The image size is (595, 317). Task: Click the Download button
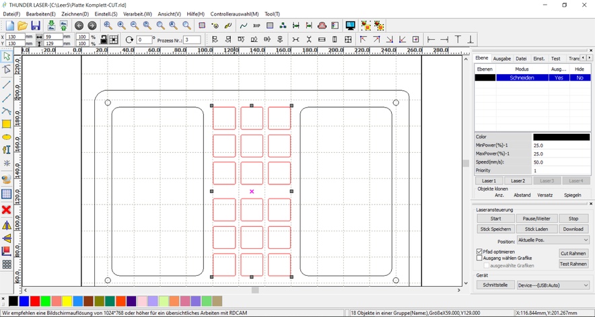tap(573, 229)
